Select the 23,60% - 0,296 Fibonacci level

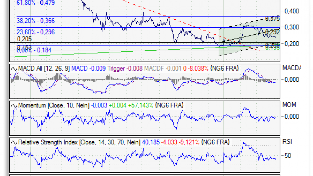click(36, 32)
